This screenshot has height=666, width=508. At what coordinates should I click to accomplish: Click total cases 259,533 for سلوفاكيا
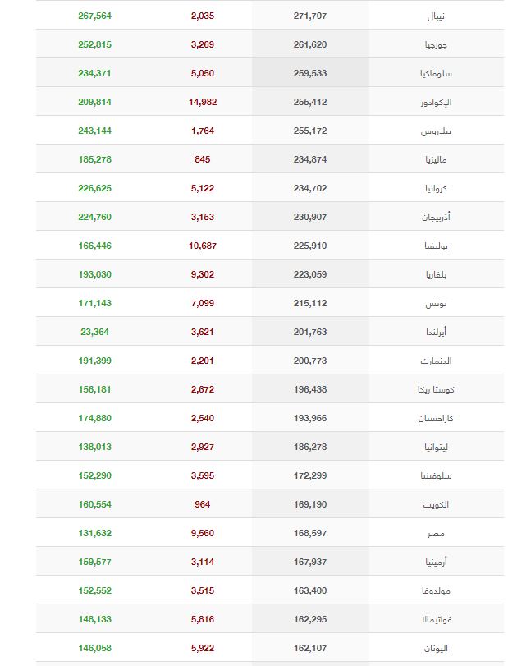pyautogui.click(x=310, y=73)
